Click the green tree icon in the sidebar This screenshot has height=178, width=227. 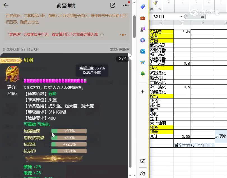point(143,73)
